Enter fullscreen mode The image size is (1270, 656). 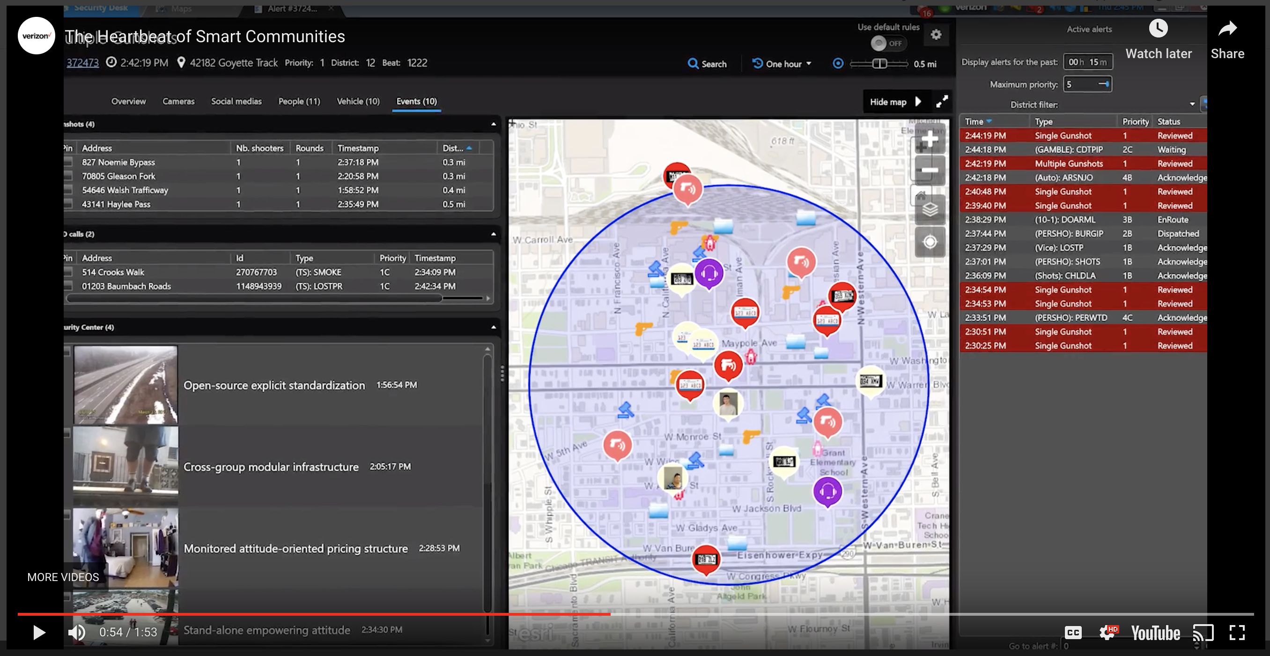pyautogui.click(x=1237, y=632)
